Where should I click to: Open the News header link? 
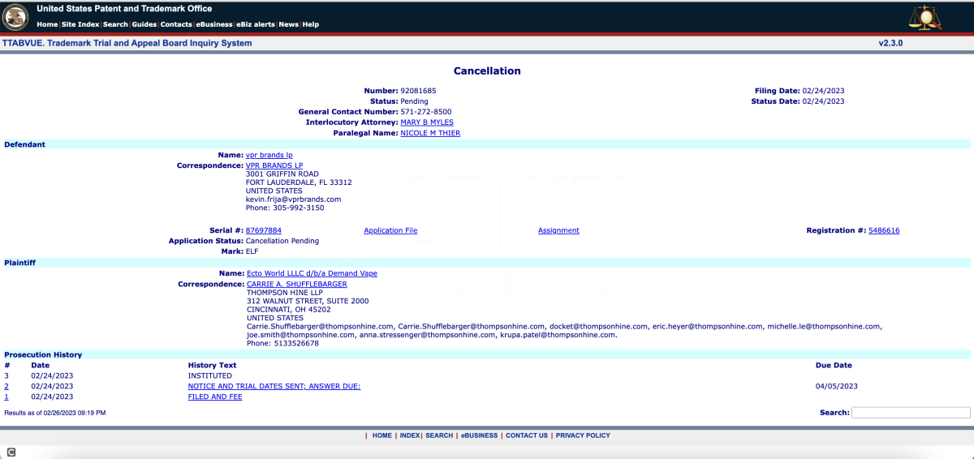(288, 24)
